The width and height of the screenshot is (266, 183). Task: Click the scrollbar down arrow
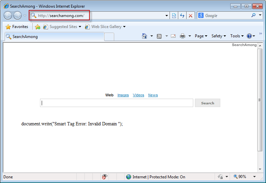[x=260, y=169]
